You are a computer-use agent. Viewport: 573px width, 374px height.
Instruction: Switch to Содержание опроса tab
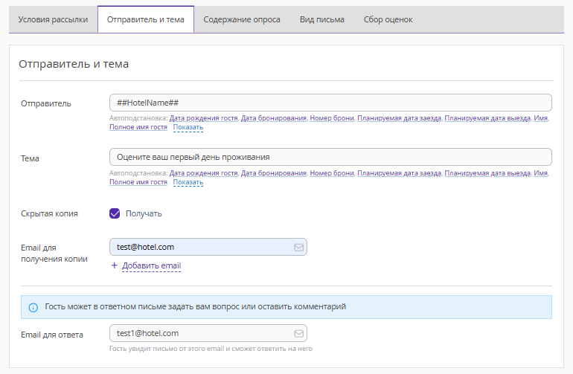coord(242,19)
